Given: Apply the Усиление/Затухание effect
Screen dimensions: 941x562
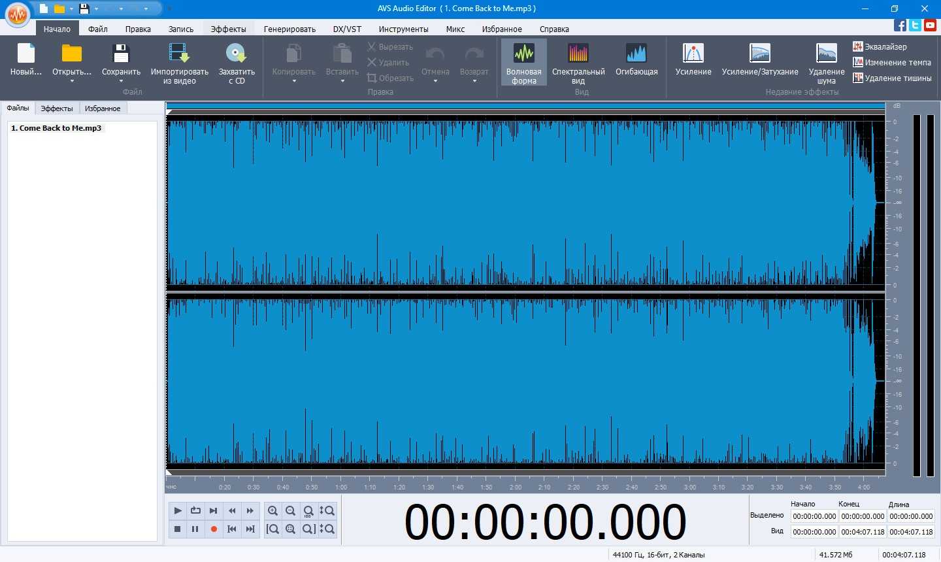Looking at the screenshot, I should (760, 60).
